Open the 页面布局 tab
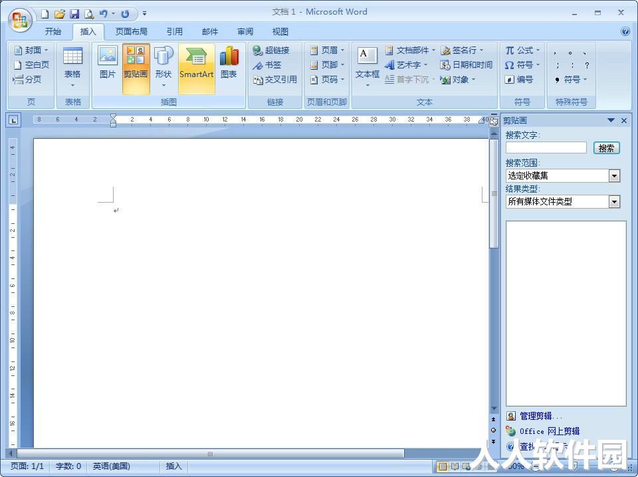The image size is (638, 477). pos(131,32)
